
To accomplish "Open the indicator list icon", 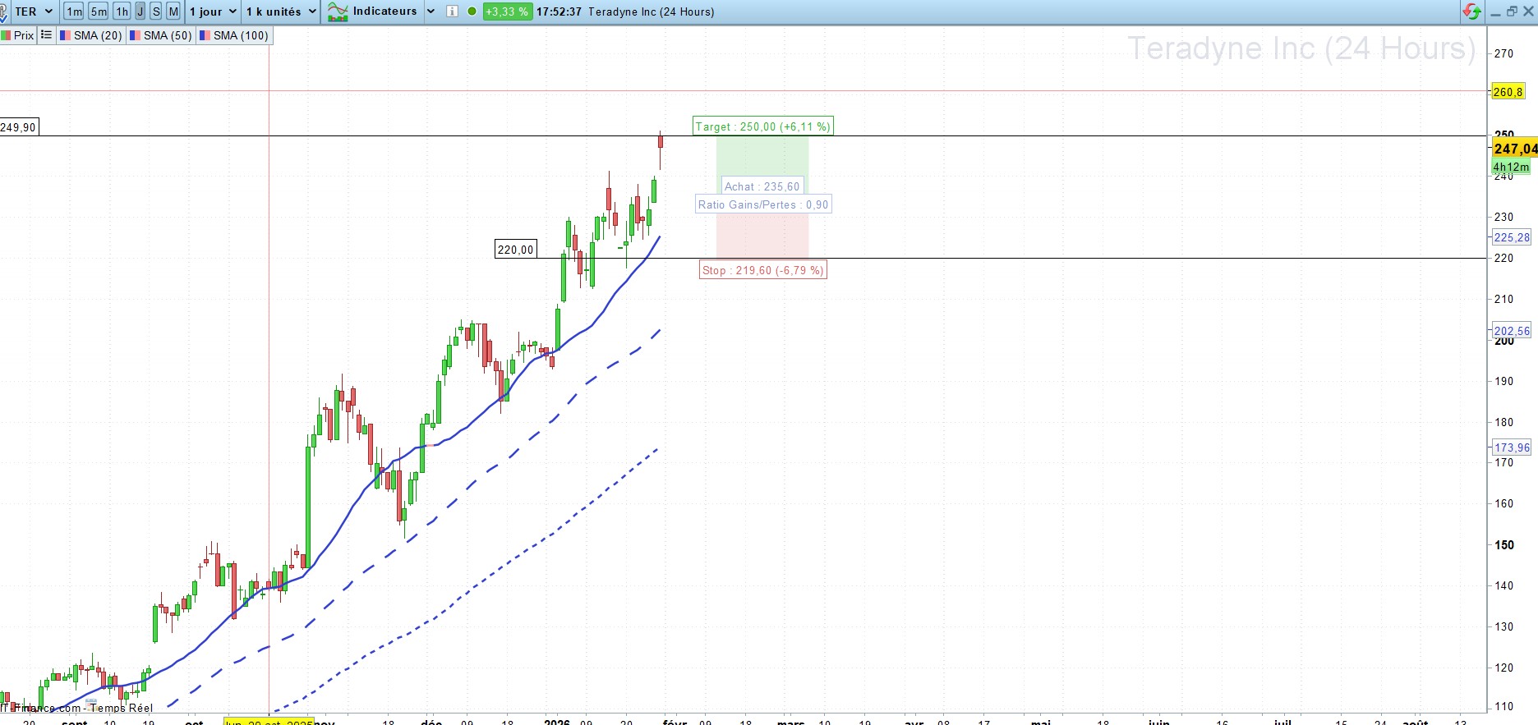I will point(46,35).
